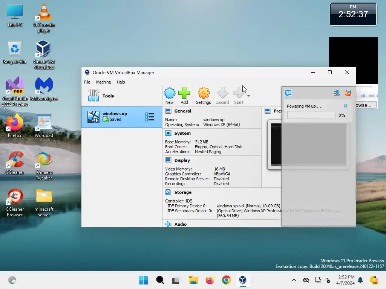Open File Explorer from taskbar
Image resolution: width=386 pixels, height=289 pixels.
click(x=193, y=280)
